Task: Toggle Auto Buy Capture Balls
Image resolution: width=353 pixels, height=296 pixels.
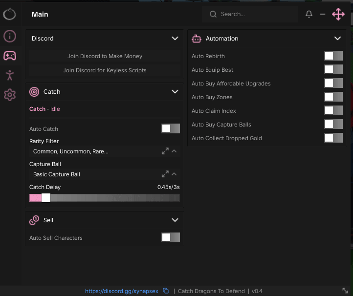Action: coord(333,124)
